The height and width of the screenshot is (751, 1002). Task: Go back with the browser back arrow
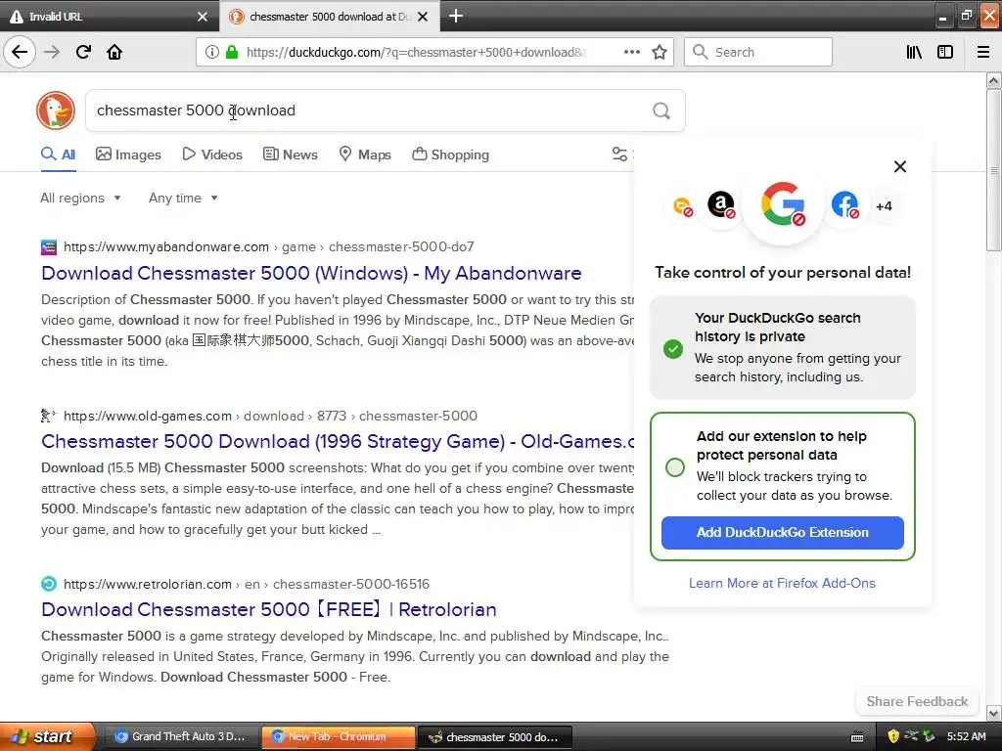20,52
